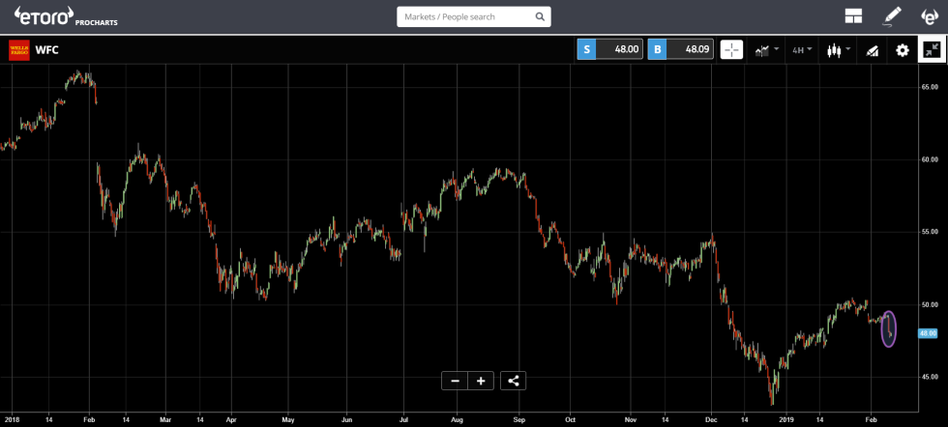Open the eToro bull account icon
The height and width of the screenshot is (427, 948).
tap(929, 16)
